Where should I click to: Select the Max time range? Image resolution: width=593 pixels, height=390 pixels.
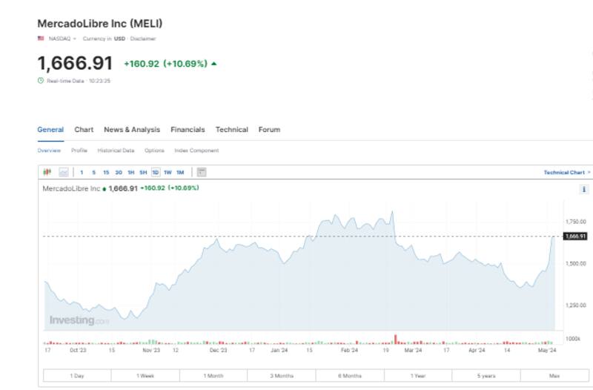[x=554, y=376]
